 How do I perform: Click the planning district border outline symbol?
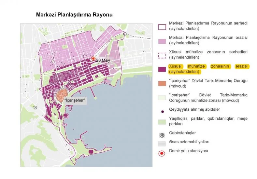click(162, 27)
